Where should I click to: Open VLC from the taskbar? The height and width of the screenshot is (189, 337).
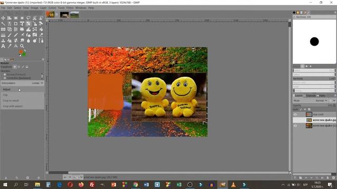[233, 184]
